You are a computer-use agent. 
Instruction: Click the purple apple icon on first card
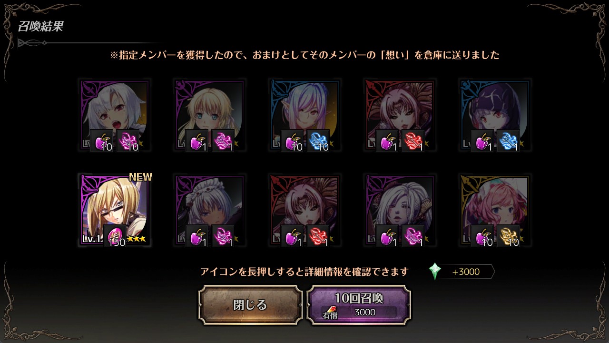[x=102, y=141]
